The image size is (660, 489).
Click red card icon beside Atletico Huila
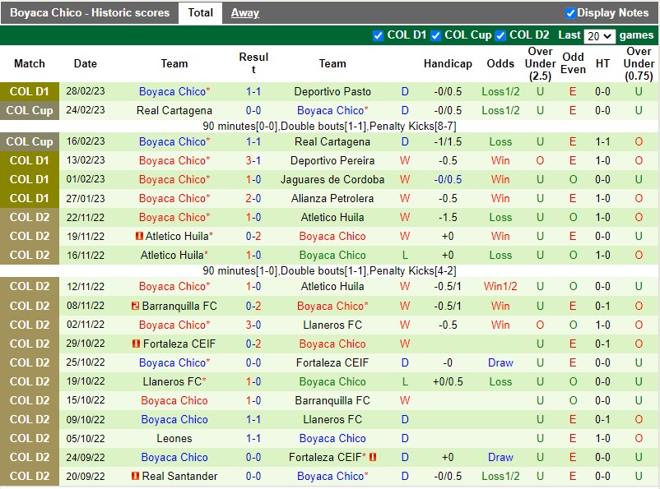(x=139, y=237)
